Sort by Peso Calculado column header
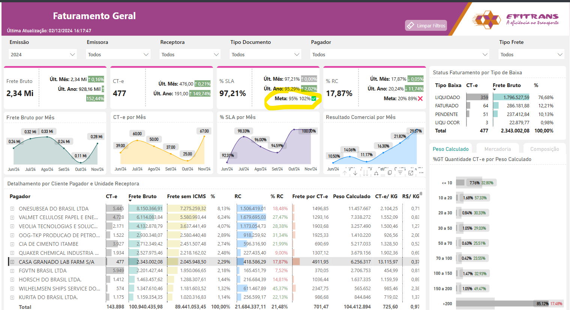This screenshot has height=310, width=570. point(352,196)
